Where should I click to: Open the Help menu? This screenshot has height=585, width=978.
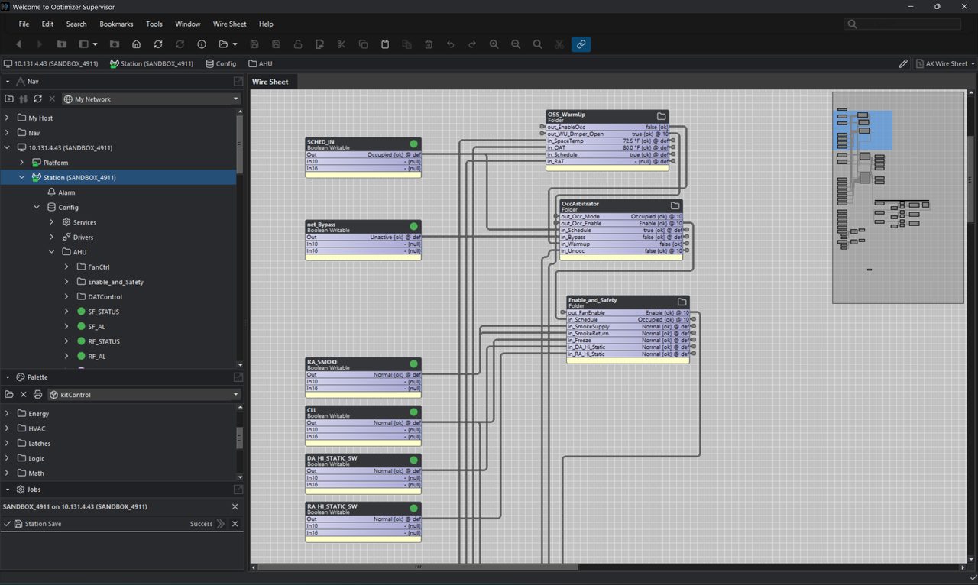[266, 24]
